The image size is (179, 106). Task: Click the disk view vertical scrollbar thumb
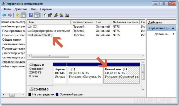[x=143, y=72]
